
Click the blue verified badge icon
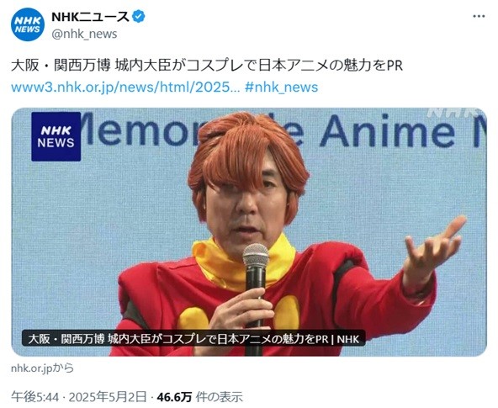pyautogui.click(x=139, y=17)
